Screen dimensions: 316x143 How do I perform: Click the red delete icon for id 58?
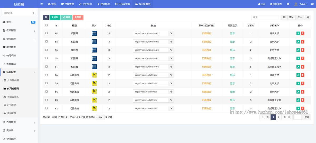click(303, 42)
